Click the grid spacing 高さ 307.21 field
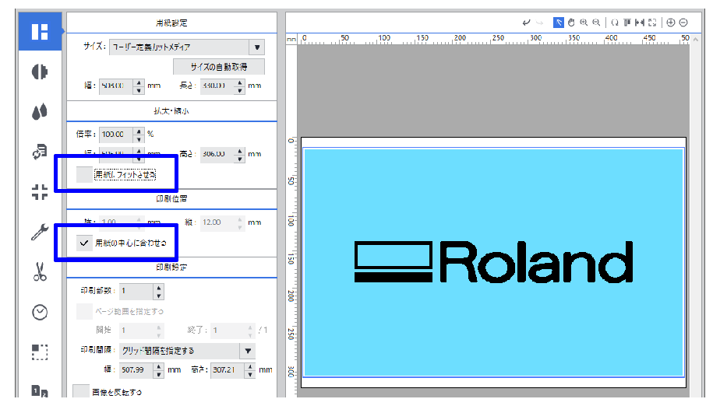This screenshot has height=406, width=720. pos(228,369)
